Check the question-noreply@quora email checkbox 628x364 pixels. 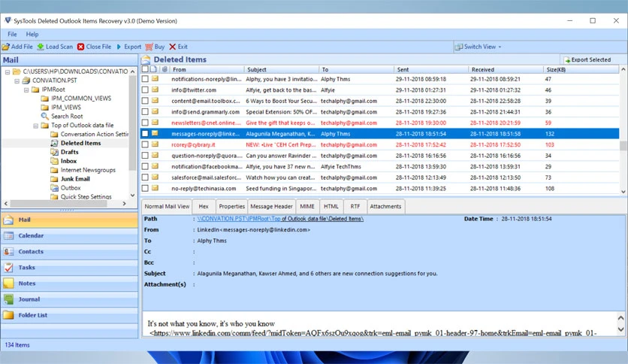145,156
